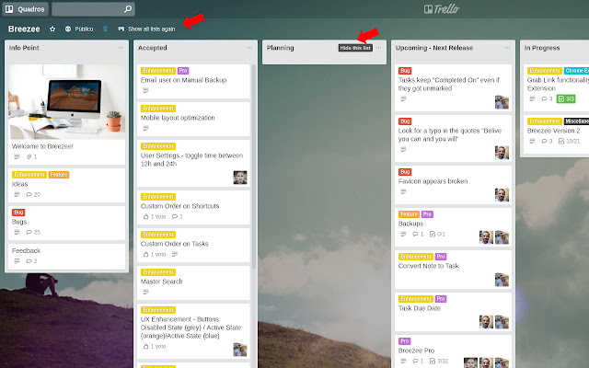Image resolution: width=589 pixels, height=368 pixels.
Task: Click avatar on Tasks keep Completed On card
Action: [502, 102]
